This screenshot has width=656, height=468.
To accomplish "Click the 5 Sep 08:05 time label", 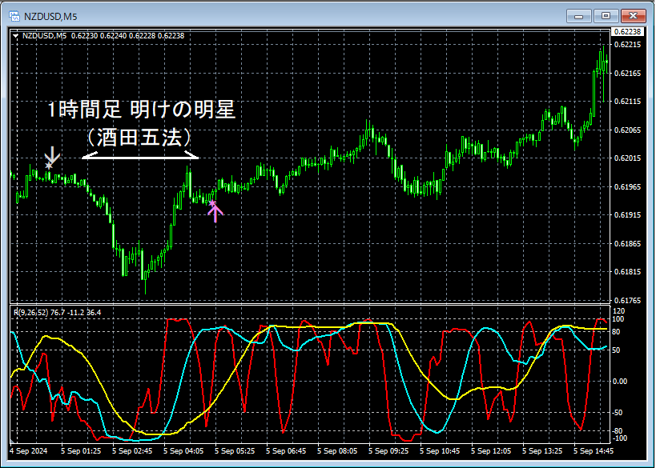I will 337,451.
